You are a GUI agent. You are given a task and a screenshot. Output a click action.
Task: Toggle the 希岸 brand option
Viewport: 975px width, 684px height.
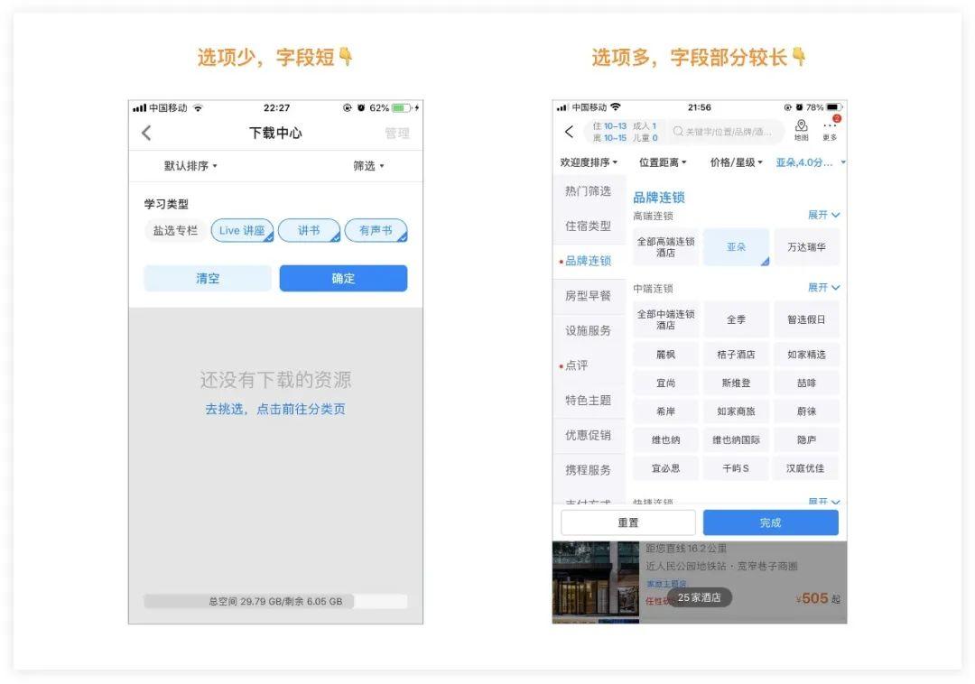coord(665,411)
